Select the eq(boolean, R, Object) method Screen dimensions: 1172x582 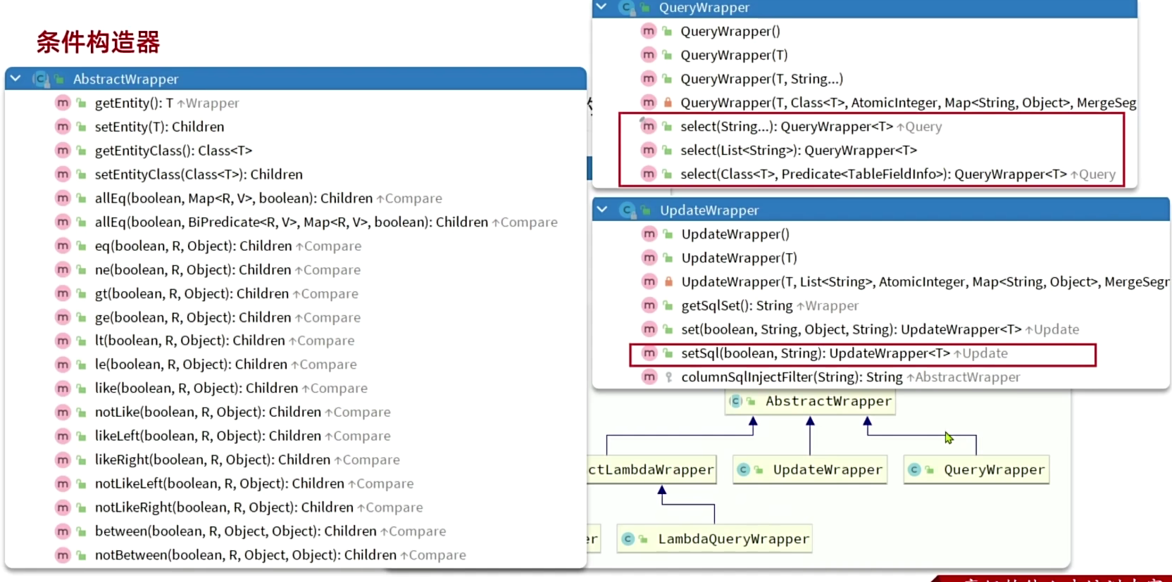pyautogui.click(x=193, y=246)
